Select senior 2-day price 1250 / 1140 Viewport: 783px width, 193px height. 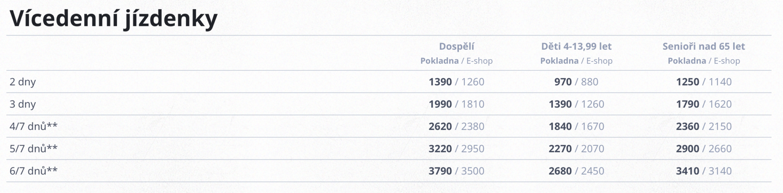703,82
